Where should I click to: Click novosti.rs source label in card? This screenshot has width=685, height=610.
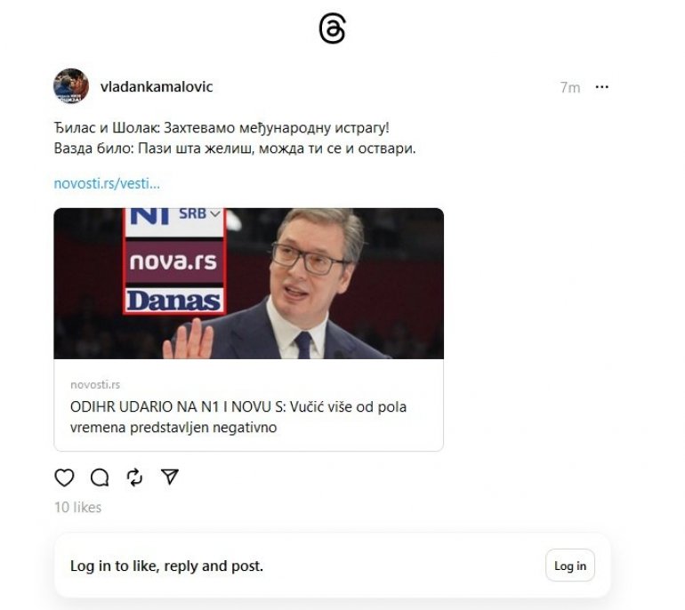(x=95, y=385)
